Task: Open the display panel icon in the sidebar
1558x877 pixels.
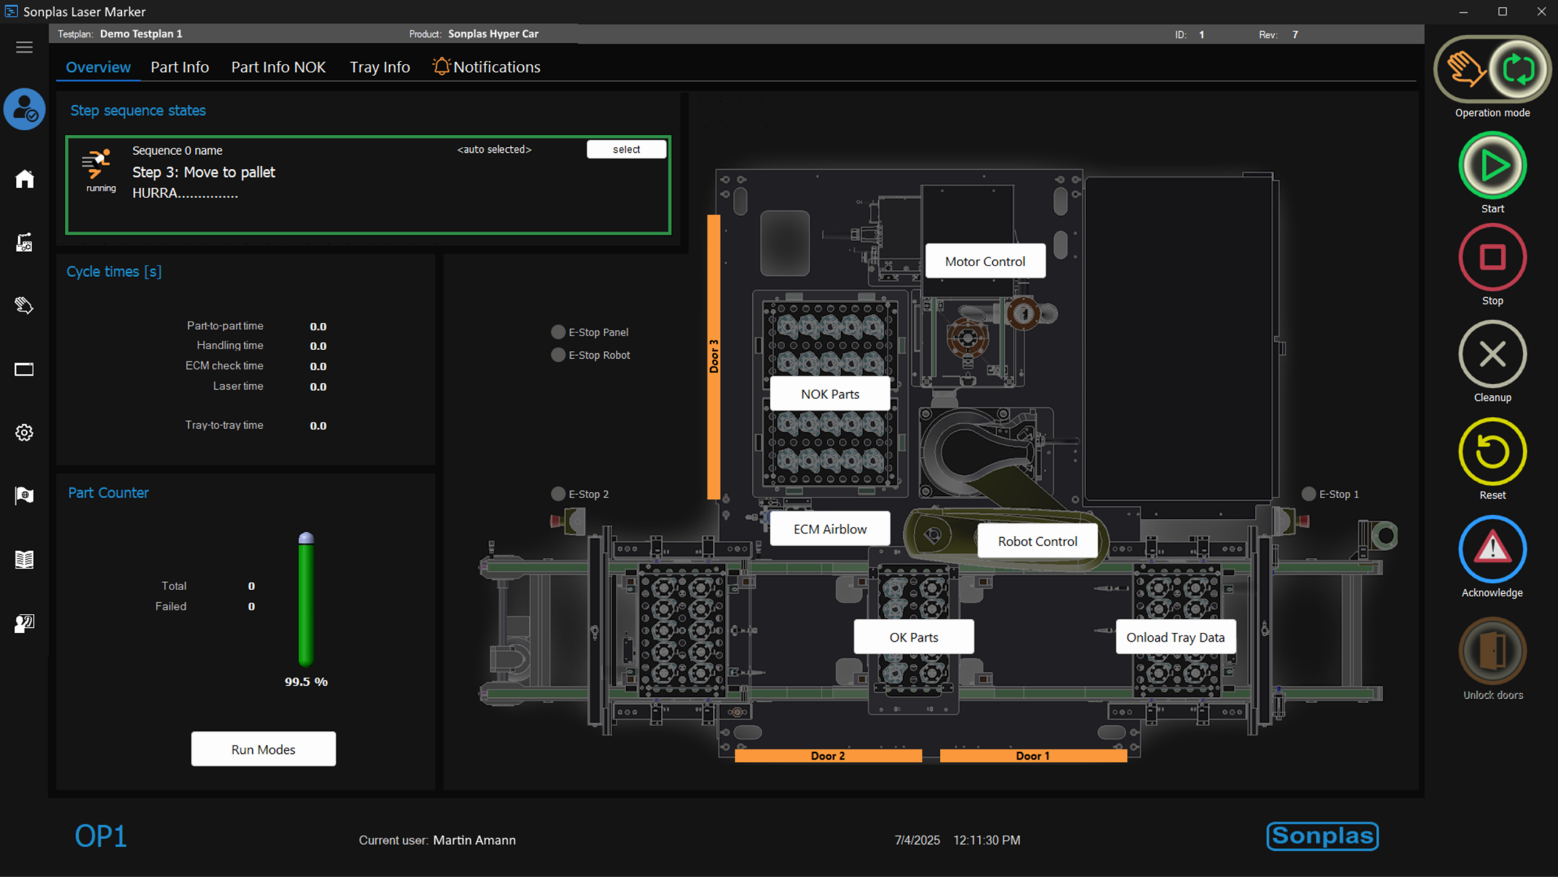Action: [x=24, y=369]
